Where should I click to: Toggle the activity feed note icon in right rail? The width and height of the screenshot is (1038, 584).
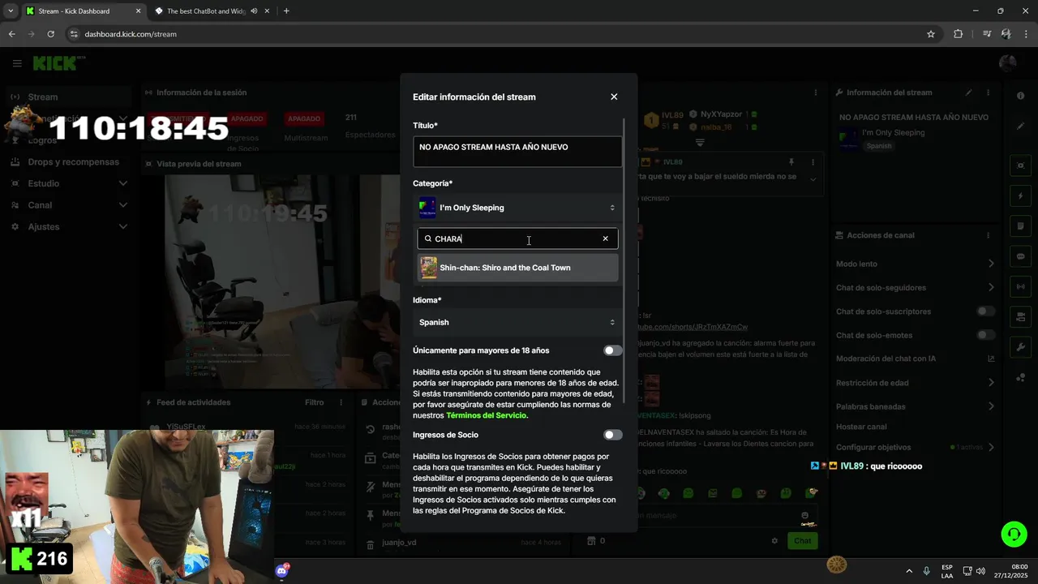pyautogui.click(x=1020, y=225)
